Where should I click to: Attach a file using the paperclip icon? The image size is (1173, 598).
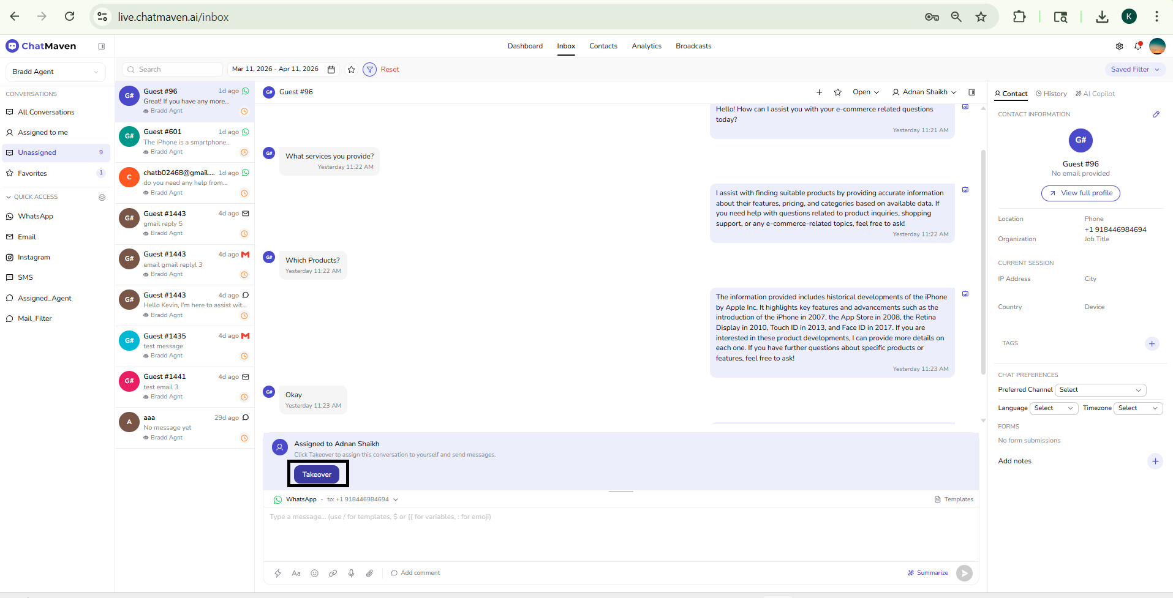pos(369,573)
